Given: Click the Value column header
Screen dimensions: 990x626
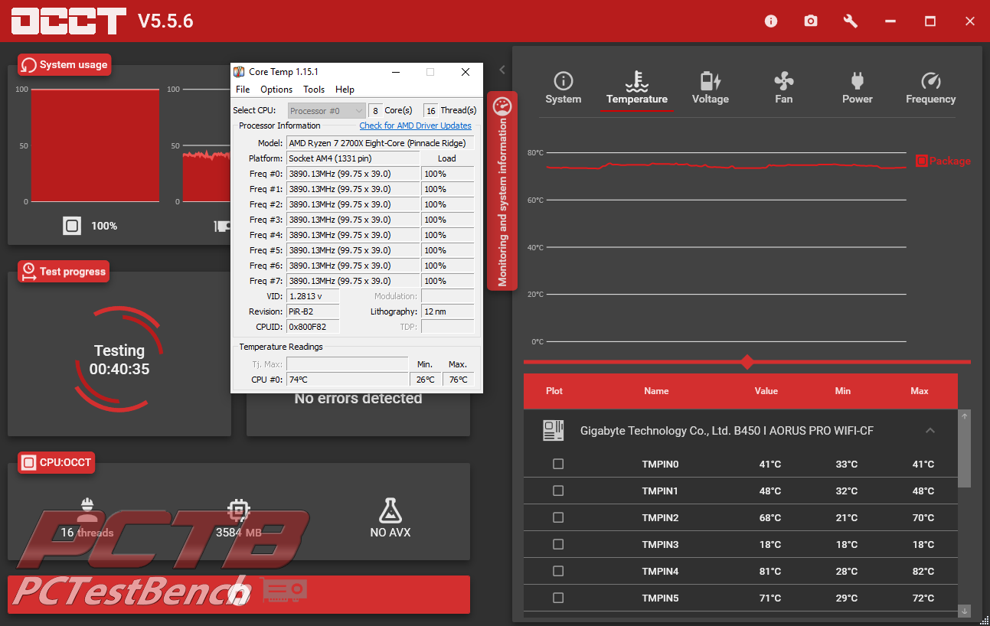Looking at the screenshot, I should 766,391.
